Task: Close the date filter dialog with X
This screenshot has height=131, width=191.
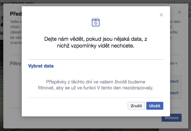Action: (x=161, y=15)
